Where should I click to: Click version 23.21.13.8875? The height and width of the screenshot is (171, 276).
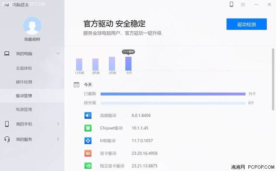click(144, 166)
